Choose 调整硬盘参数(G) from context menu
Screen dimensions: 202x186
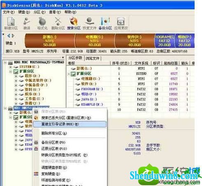pos(70,167)
